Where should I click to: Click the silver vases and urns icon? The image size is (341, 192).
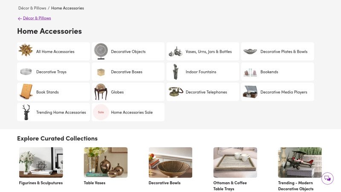coord(175,52)
